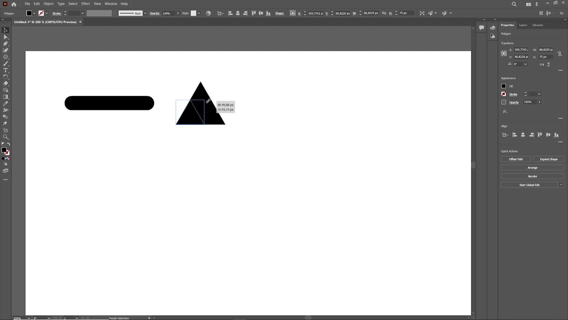
Task: Click the Opacity 100% field in control bar
Action: (x=168, y=13)
